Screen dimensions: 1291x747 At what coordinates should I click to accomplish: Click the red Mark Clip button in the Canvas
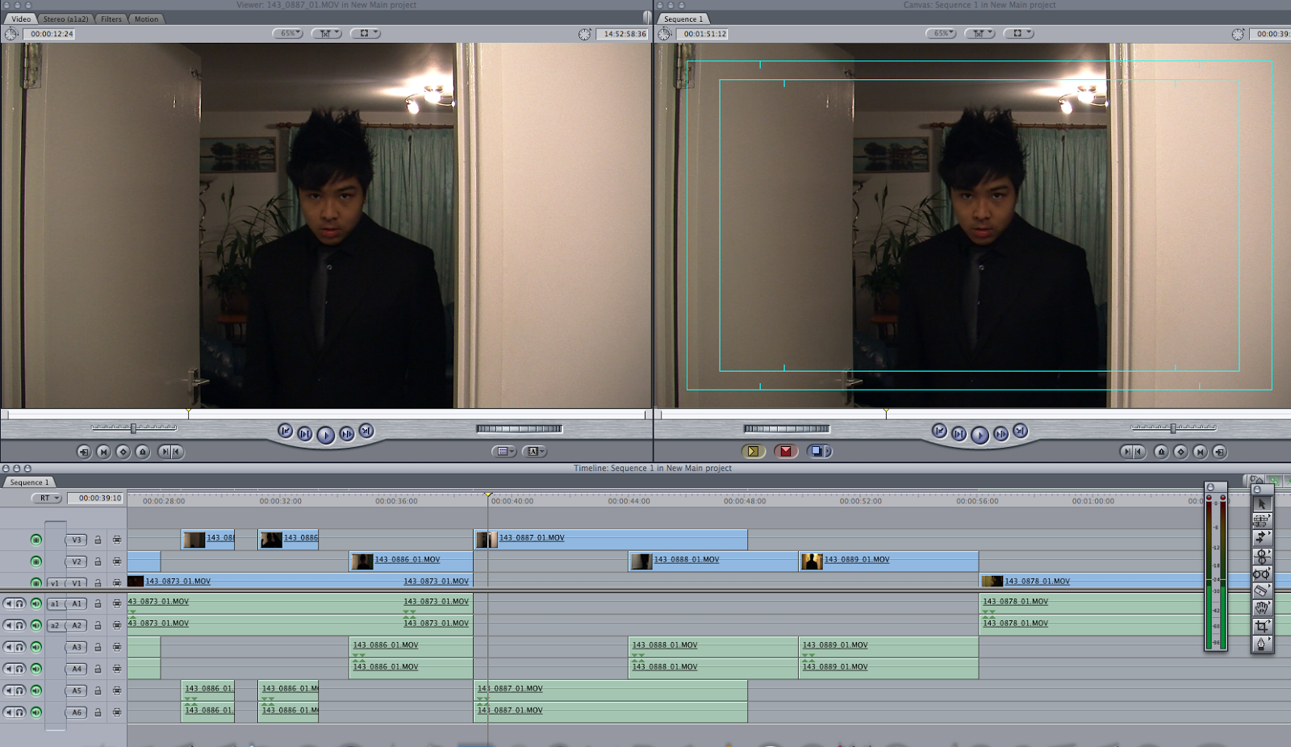tap(786, 451)
